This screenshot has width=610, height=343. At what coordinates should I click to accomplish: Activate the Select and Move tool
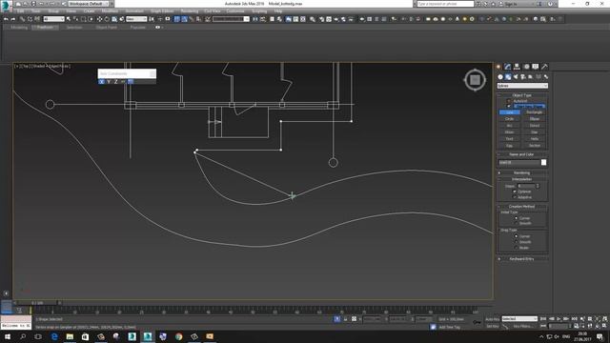(x=99, y=19)
